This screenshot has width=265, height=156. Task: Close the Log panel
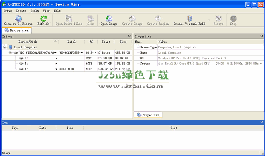[261, 122]
